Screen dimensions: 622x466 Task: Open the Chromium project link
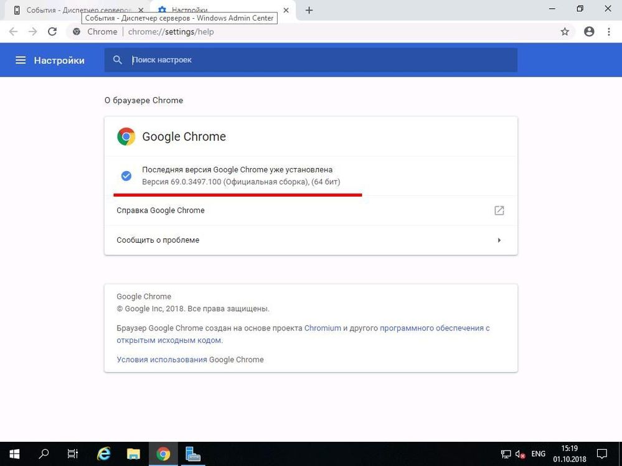(x=323, y=328)
